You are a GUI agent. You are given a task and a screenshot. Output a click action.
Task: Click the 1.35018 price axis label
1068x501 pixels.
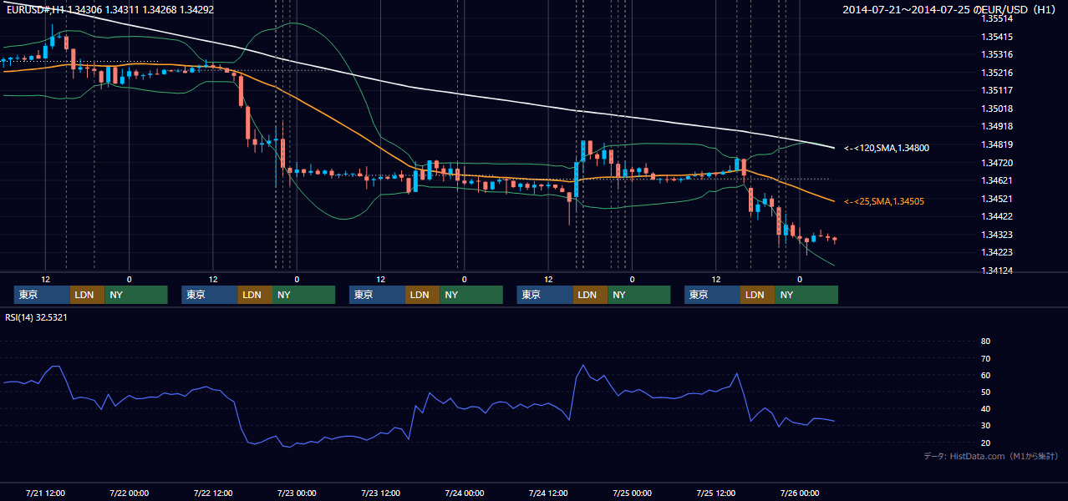(x=996, y=109)
